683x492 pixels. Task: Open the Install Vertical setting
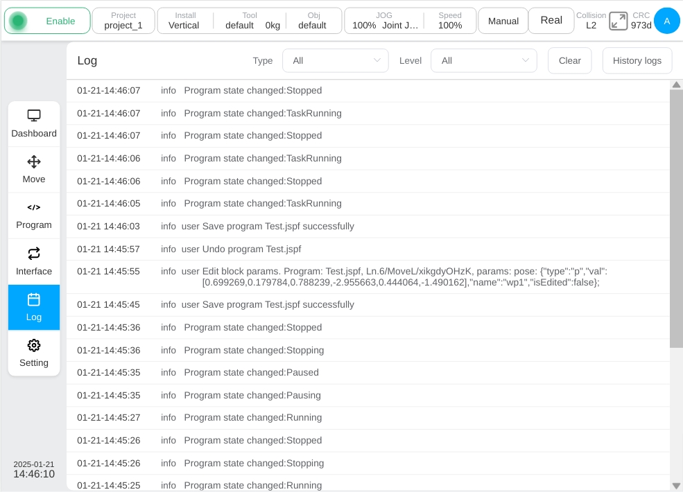[184, 21]
